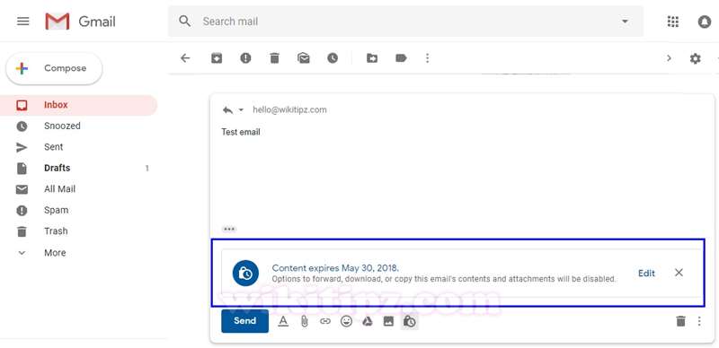Insert files using Google Drive
The image size is (719, 348).
coord(368,321)
